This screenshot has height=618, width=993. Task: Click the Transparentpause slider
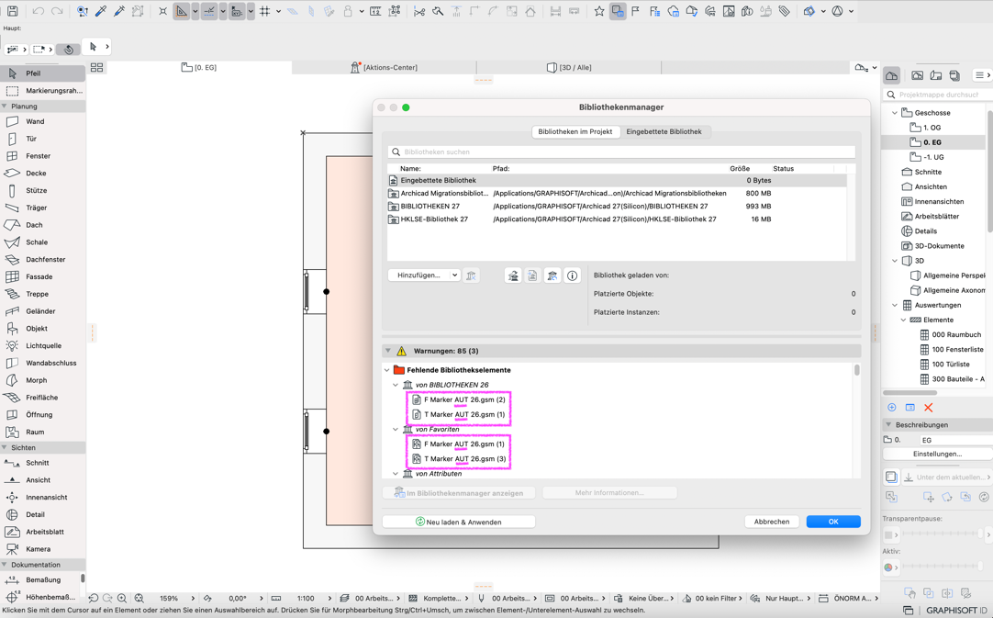[943, 534]
